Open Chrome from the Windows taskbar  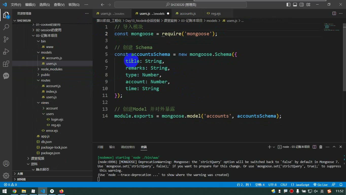[x=14, y=191]
